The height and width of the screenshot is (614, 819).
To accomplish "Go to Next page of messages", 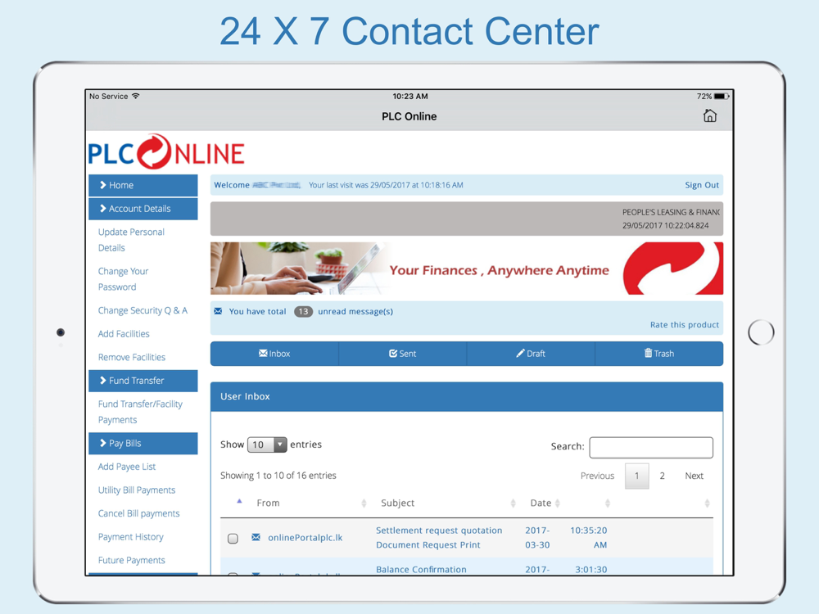I will click(695, 476).
